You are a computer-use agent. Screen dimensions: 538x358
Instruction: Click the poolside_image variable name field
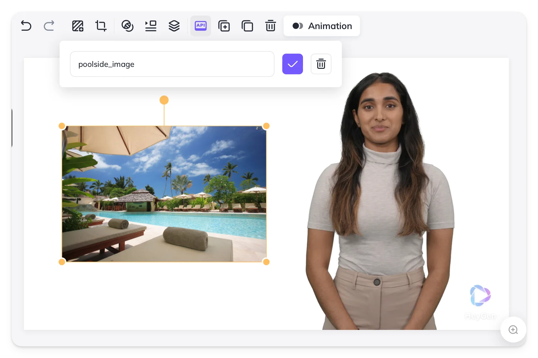172,64
